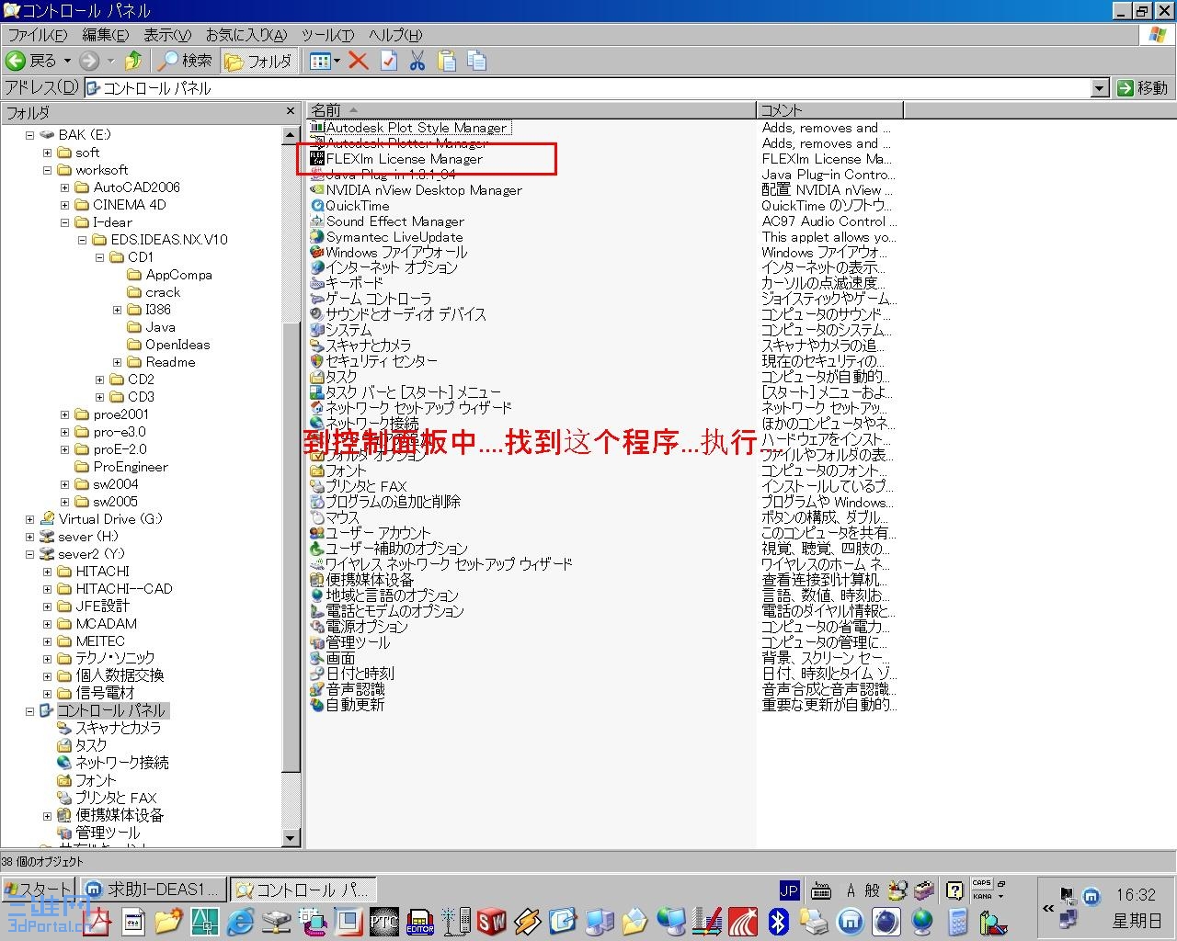Click the Copy pages toolbar icon

click(476, 61)
